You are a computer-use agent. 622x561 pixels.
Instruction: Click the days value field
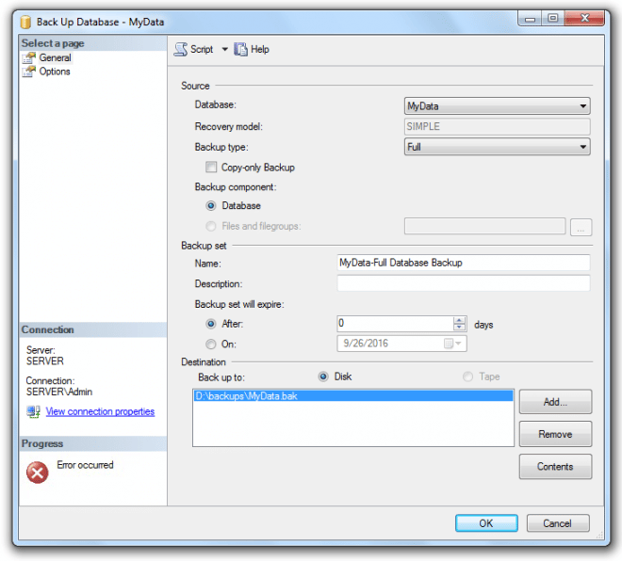pos(395,324)
